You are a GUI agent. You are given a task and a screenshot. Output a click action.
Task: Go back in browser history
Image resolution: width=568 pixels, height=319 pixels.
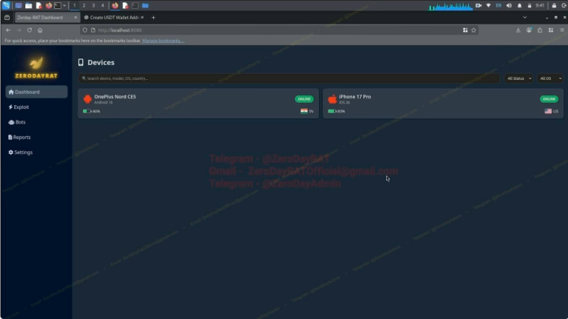pos(8,30)
